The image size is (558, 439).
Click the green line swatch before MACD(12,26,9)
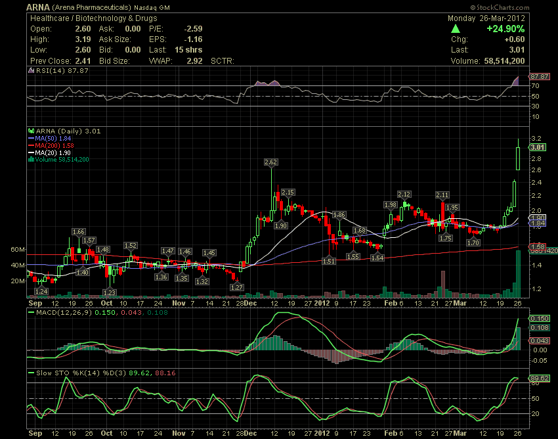click(32, 313)
